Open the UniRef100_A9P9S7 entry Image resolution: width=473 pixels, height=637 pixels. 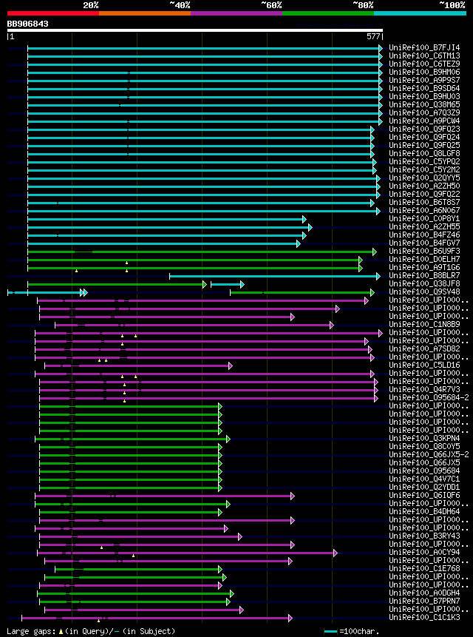pyautogui.click(x=424, y=81)
